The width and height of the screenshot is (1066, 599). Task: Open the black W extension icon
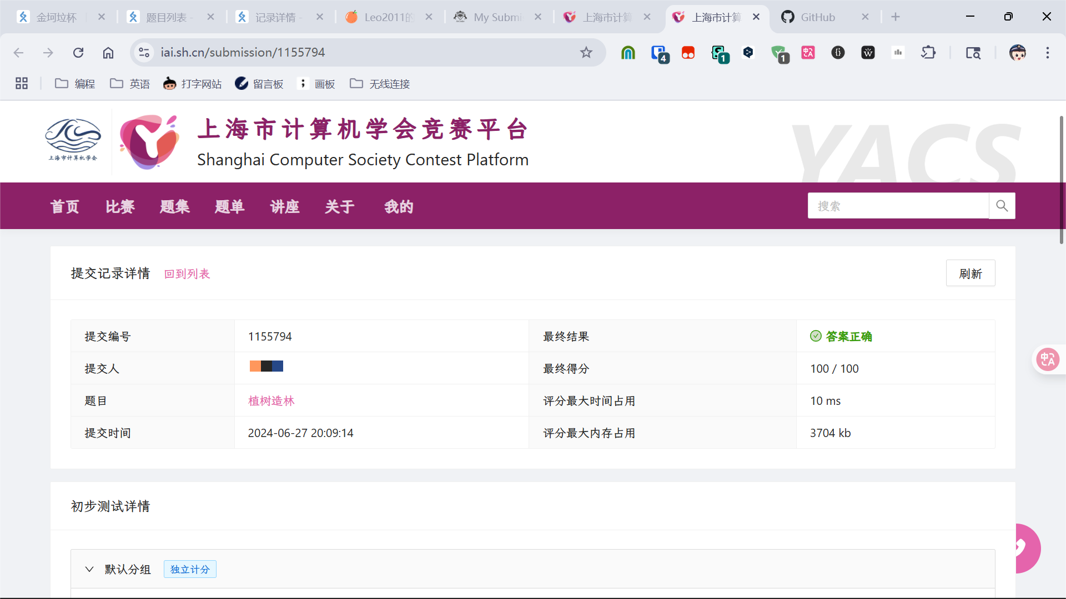pyautogui.click(x=868, y=53)
